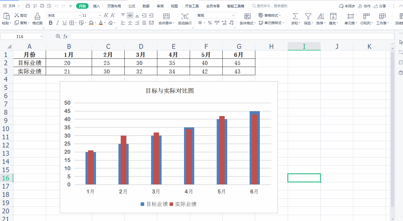Toggle middle vertical alignment
The width and height of the screenshot is (403, 221).
pos(130,15)
